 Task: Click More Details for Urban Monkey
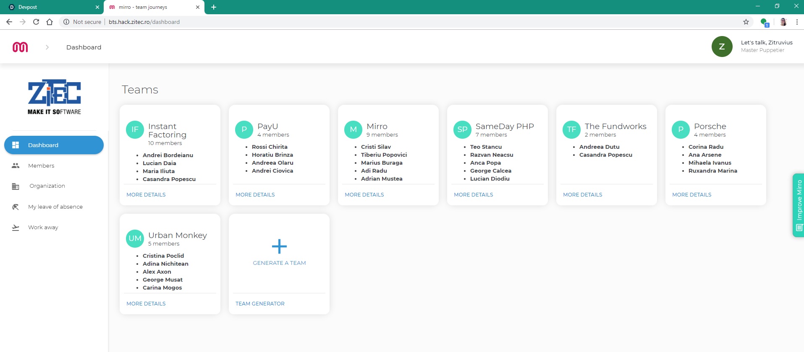(x=146, y=303)
